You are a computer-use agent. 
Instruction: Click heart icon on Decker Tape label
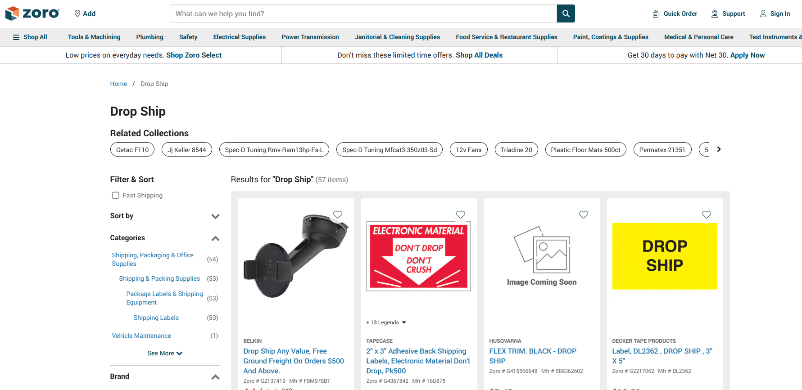coord(707,215)
